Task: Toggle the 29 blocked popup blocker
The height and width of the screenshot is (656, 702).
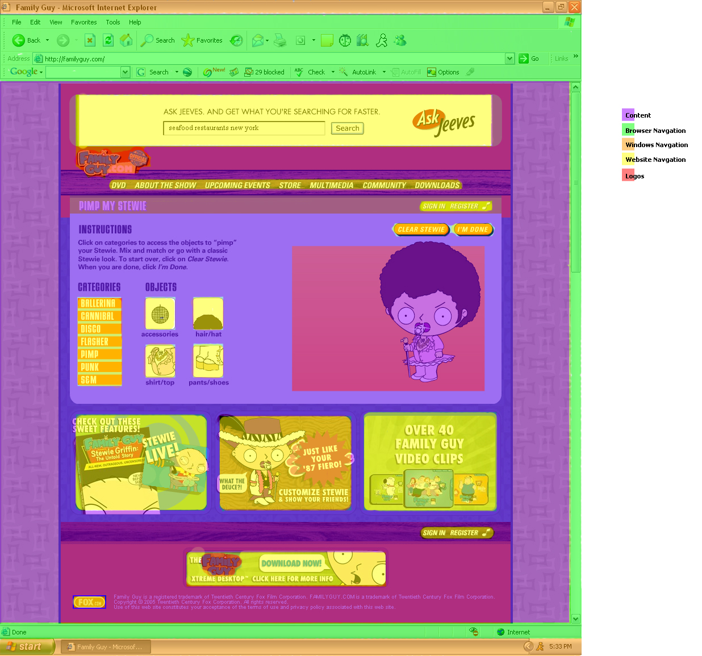Action: point(265,72)
